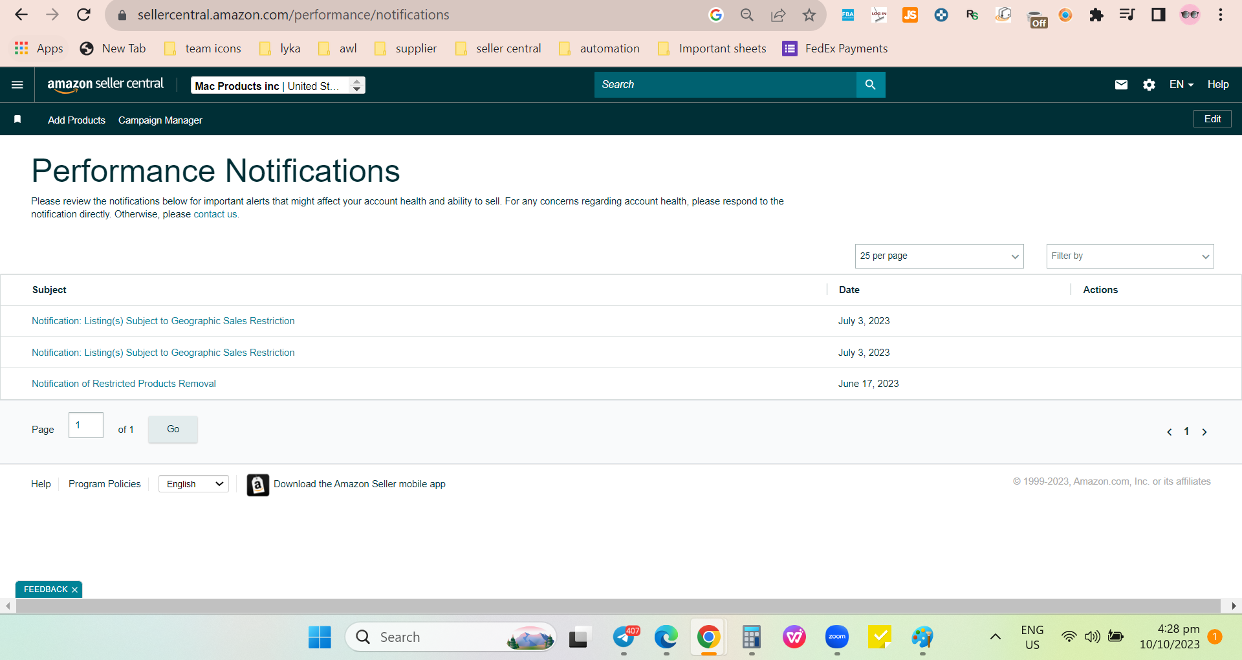Open the Mac Products inc account switcher
The image size is (1242, 660).
278,85
